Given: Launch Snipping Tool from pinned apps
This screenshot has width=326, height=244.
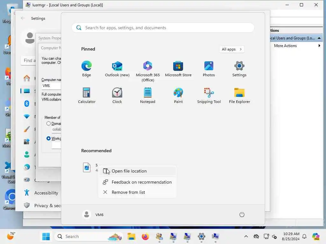Looking at the screenshot, I should click(x=209, y=95).
